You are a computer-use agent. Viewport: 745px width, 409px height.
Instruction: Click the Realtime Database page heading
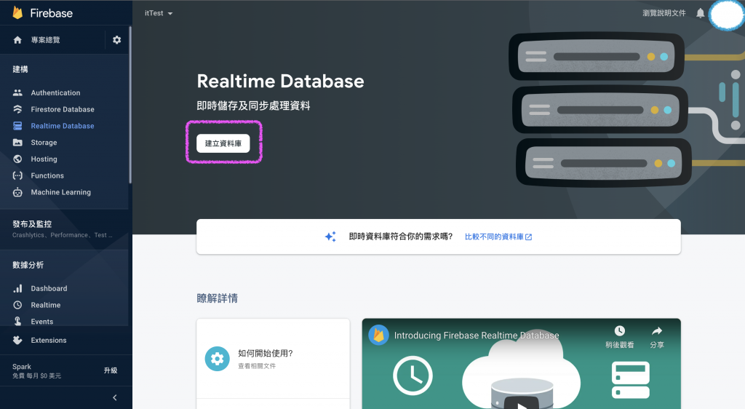click(x=280, y=82)
